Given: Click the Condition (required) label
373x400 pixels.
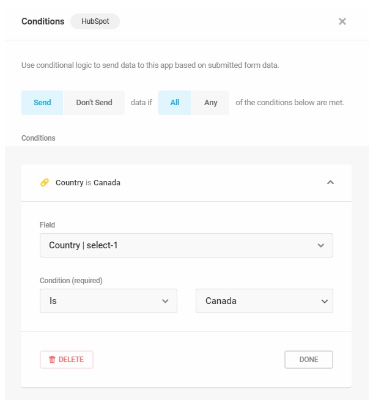Looking at the screenshot, I should pyautogui.click(x=71, y=281).
